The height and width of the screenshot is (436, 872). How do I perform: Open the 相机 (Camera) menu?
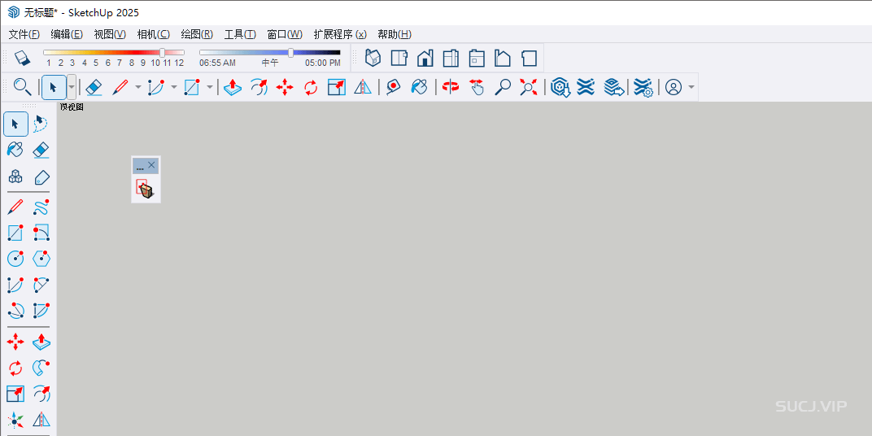coord(153,34)
